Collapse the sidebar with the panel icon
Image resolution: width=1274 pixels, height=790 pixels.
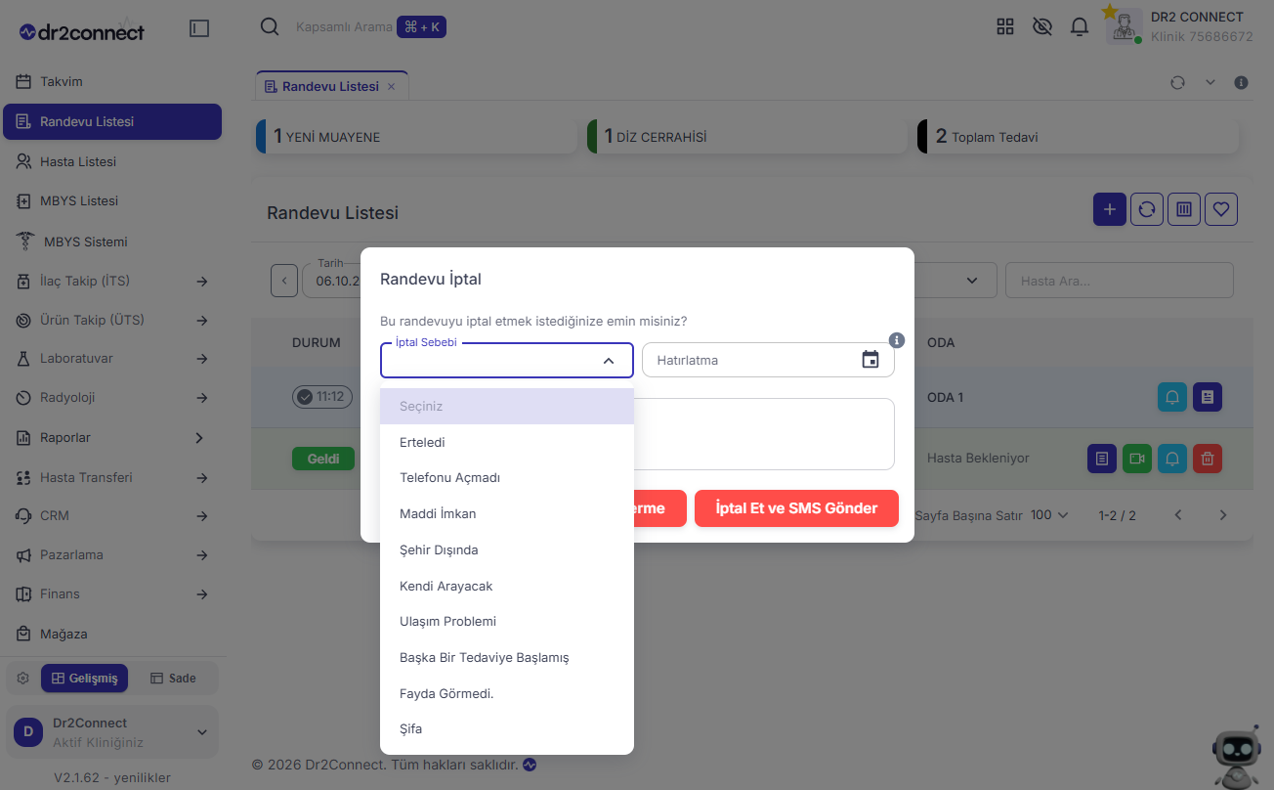pos(199,29)
